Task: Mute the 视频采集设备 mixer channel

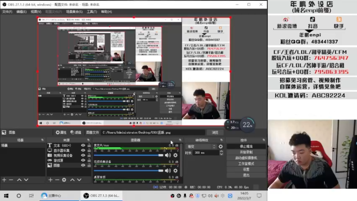Action: pos(168,171)
